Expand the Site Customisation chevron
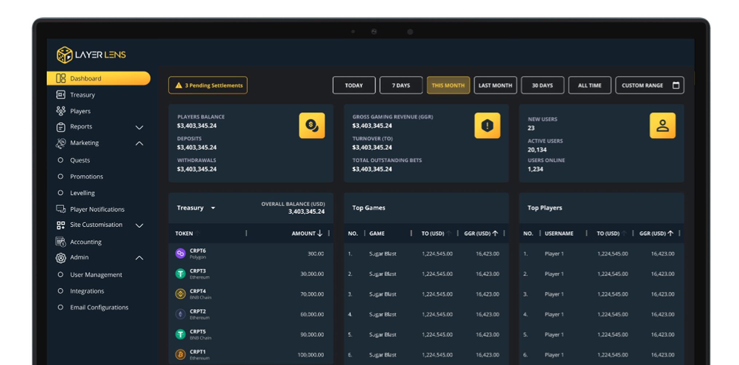739x365 pixels. pos(139,225)
